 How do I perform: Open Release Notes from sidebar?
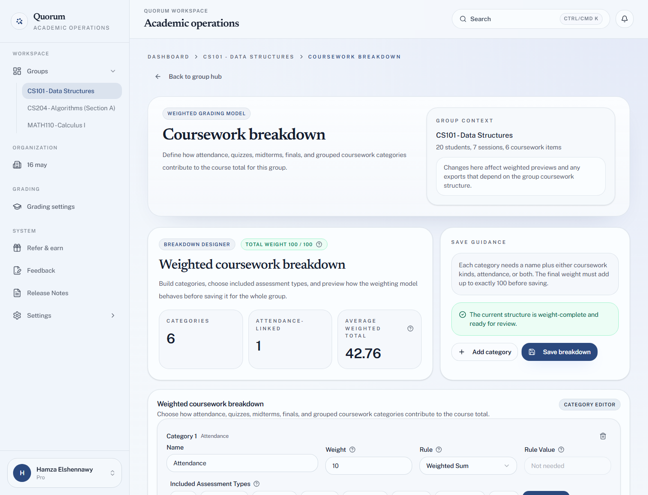pyautogui.click(x=48, y=293)
